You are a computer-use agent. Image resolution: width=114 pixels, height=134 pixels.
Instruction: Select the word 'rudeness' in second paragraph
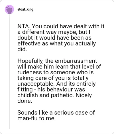pyautogui.click(x=30, y=72)
